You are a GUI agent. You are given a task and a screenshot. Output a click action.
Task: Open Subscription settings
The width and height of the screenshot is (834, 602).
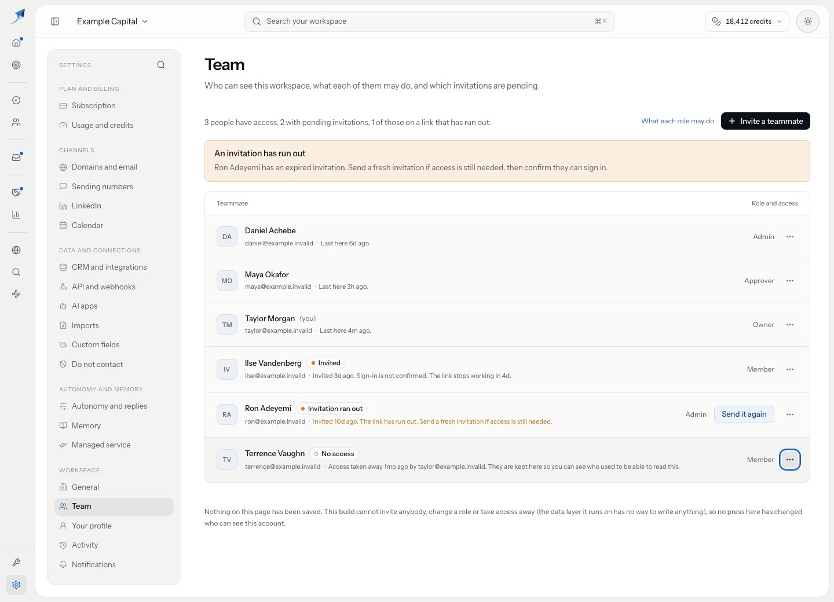tap(114, 105)
